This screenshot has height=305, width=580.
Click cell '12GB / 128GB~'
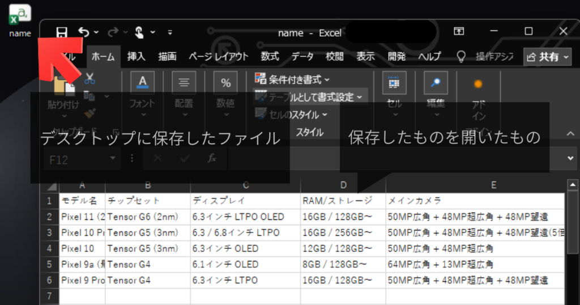tap(343, 249)
